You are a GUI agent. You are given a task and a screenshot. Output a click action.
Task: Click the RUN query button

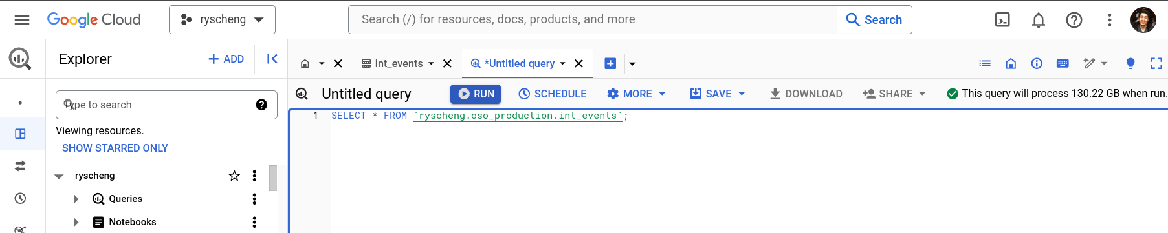click(476, 94)
